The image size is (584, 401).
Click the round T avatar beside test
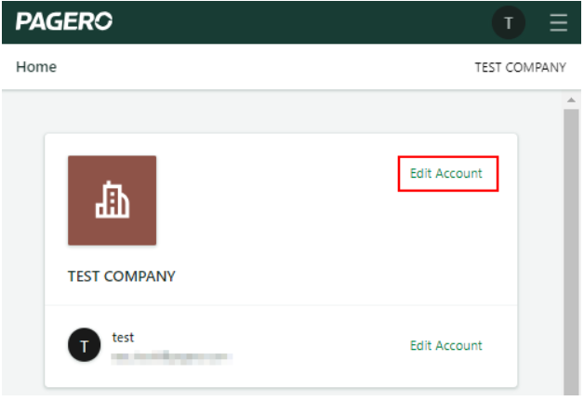(84, 346)
